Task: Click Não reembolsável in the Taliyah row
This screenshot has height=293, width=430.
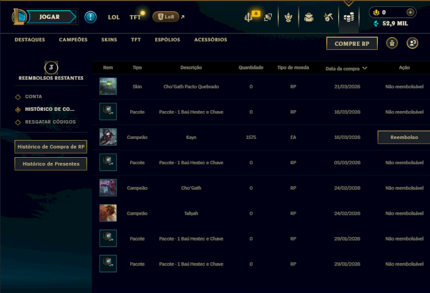Action: tap(404, 213)
